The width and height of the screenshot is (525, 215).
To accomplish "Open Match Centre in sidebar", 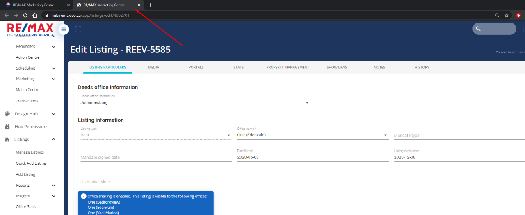I will coord(27,90).
